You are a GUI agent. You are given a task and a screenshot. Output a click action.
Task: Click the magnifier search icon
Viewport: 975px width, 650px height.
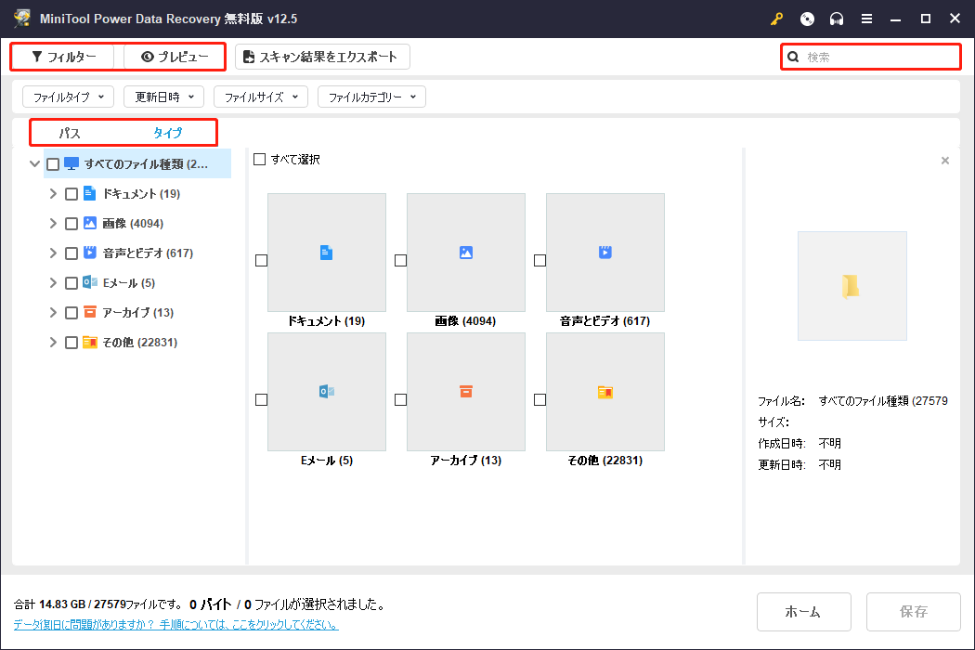pyautogui.click(x=793, y=57)
